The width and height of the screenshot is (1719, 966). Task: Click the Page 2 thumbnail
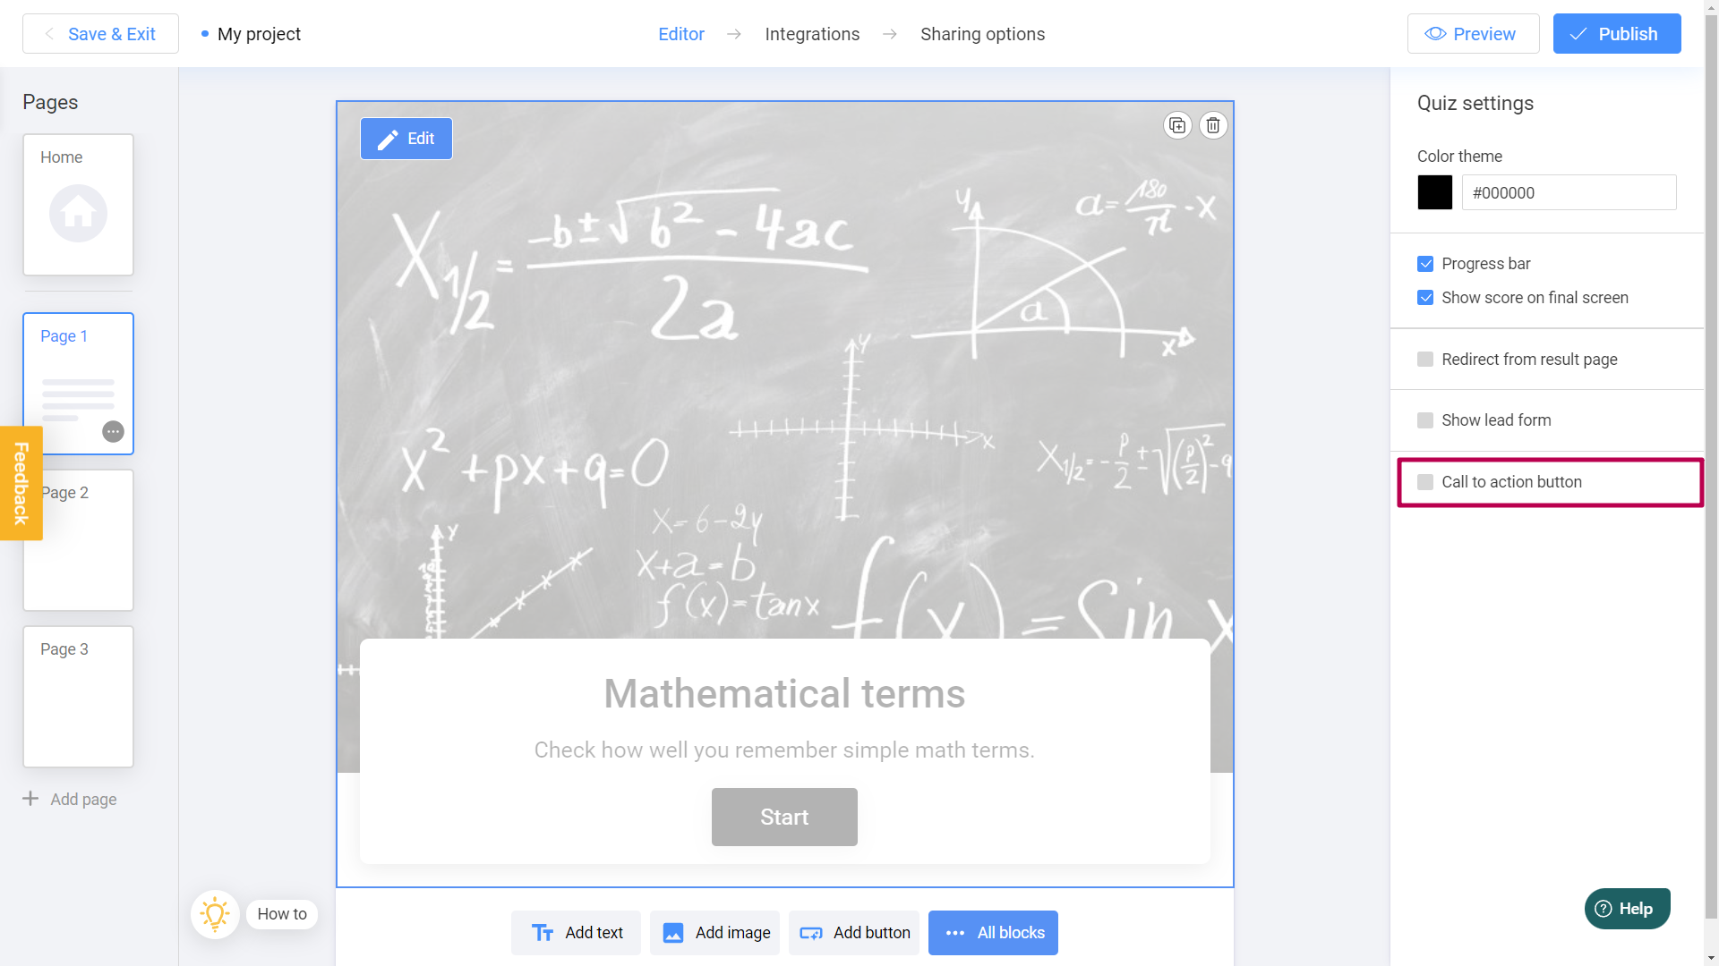pyautogui.click(x=78, y=540)
